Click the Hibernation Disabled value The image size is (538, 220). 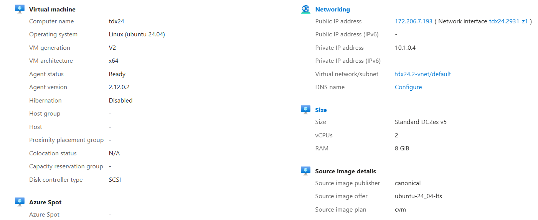(x=120, y=101)
